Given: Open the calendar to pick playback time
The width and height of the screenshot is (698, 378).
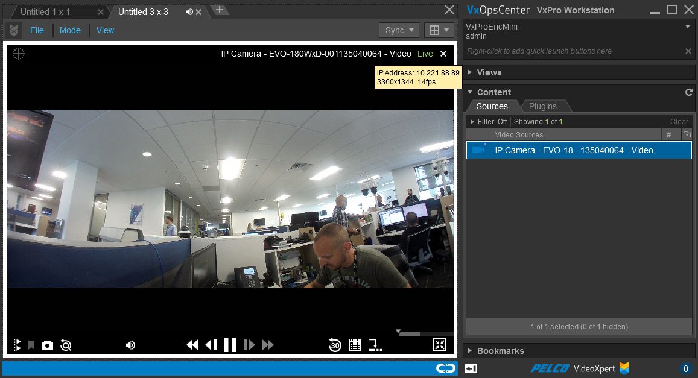Looking at the screenshot, I should tap(355, 345).
